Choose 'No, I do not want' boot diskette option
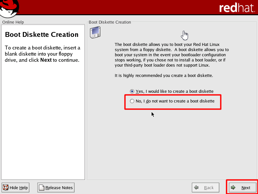Viewport: 258px width, 194px height. click(172, 101)
